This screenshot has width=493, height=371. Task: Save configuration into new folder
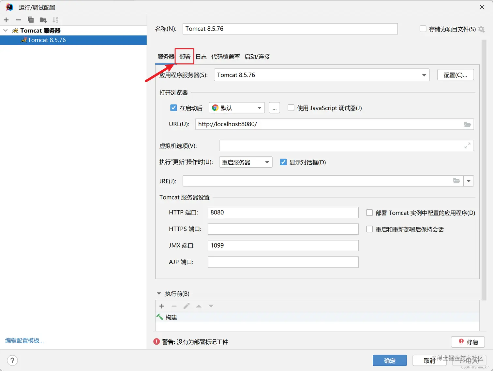43,20
